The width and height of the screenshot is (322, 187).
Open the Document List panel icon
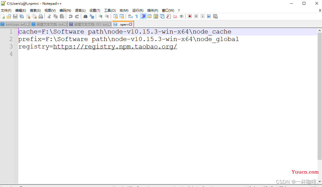tap(162, 16)
